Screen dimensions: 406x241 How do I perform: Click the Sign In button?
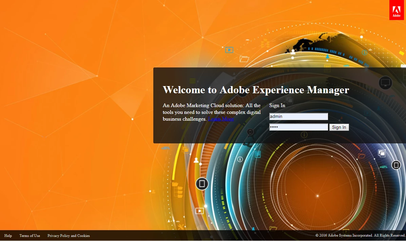(x=339, y=127)
